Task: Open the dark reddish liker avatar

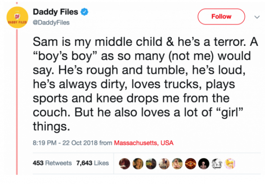Action: (x=124, y=164)
